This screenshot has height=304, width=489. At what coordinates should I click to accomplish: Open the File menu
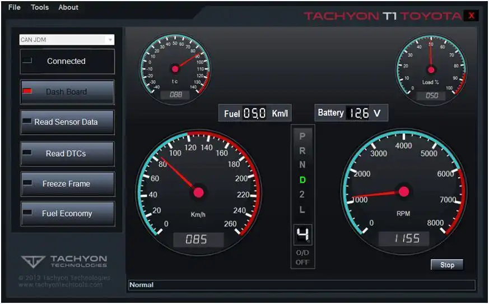[15, 7]
